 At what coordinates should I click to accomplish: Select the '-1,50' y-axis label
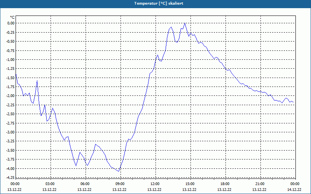(10, 78)
